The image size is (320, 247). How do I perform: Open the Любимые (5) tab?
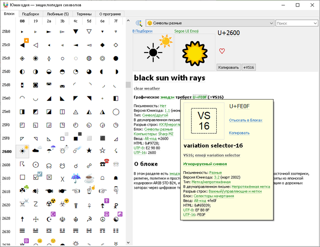(x=57, y=14)
